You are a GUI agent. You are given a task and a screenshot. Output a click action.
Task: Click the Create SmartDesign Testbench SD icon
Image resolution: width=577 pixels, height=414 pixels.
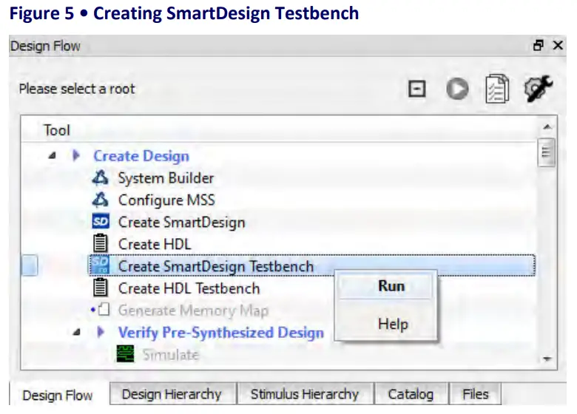100,265
